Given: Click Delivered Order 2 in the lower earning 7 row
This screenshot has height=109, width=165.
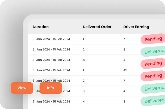Looking at the screenshot, I should pyautogui.click(x=84, y=81).
